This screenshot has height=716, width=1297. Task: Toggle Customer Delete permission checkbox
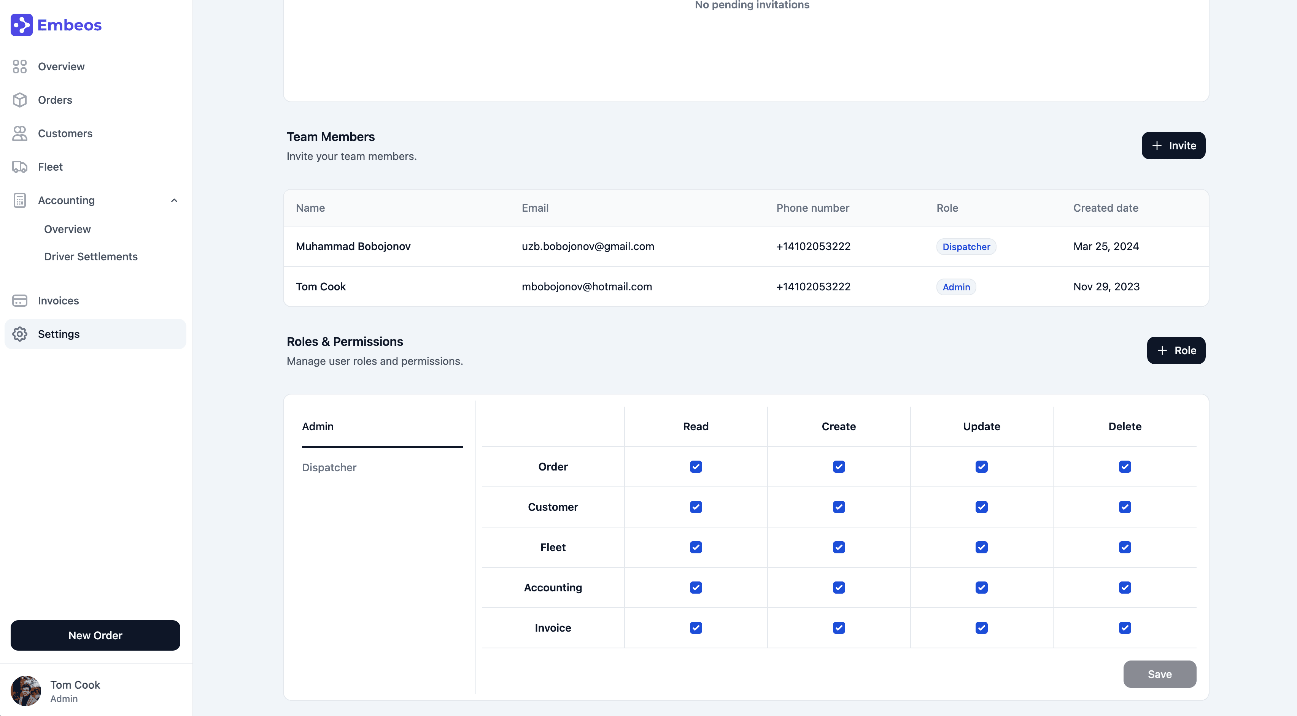tap(1125, 507)
